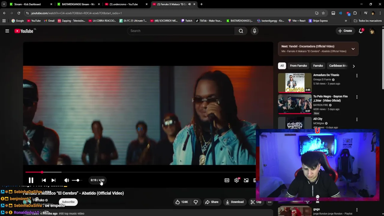The height and width of the screenshot is (216, 384).
Task: Click the magnifying glass search button
Action: [241, 31]
